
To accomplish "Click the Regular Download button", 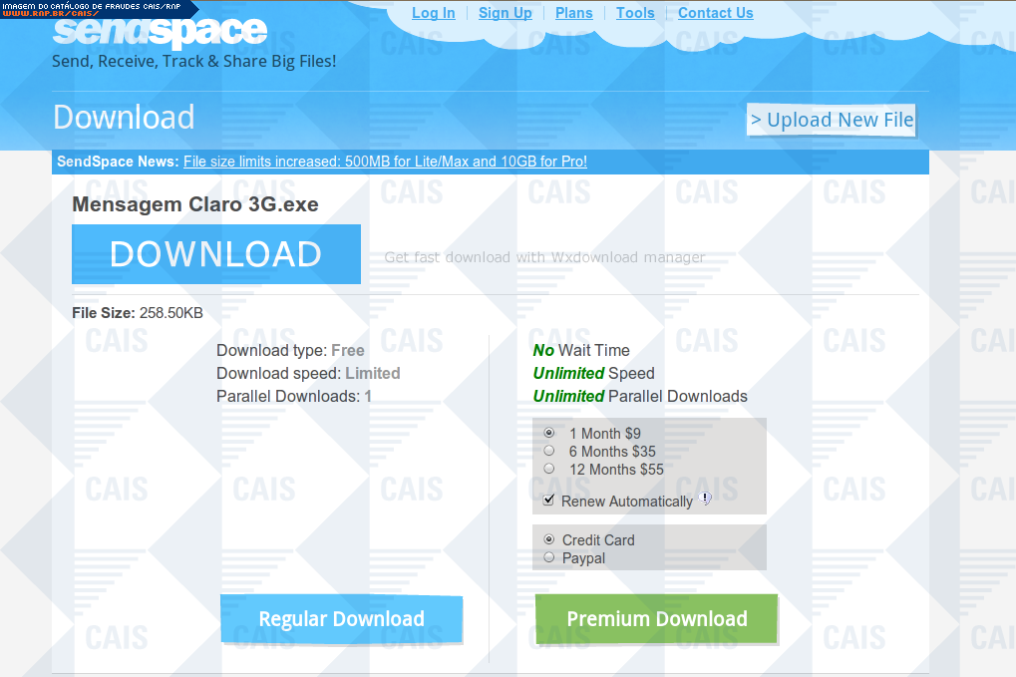I will click(x=341, y=619).
